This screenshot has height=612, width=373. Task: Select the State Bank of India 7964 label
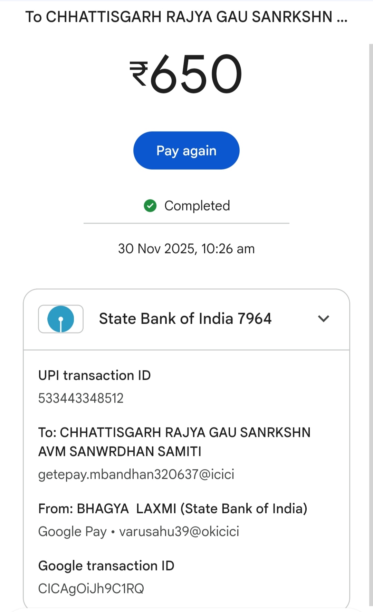[x=185, y=319]
